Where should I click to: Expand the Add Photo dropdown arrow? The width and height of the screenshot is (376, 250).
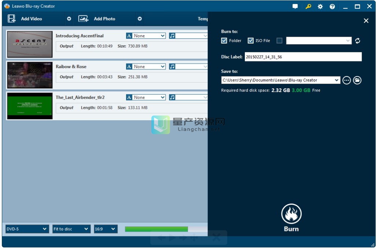(x=140, y=19)
